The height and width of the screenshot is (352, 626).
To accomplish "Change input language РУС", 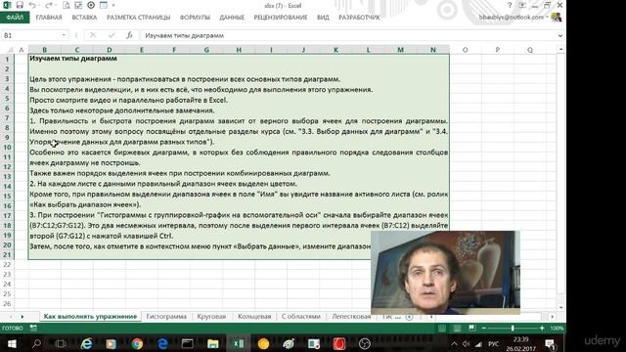I will 493,344.
